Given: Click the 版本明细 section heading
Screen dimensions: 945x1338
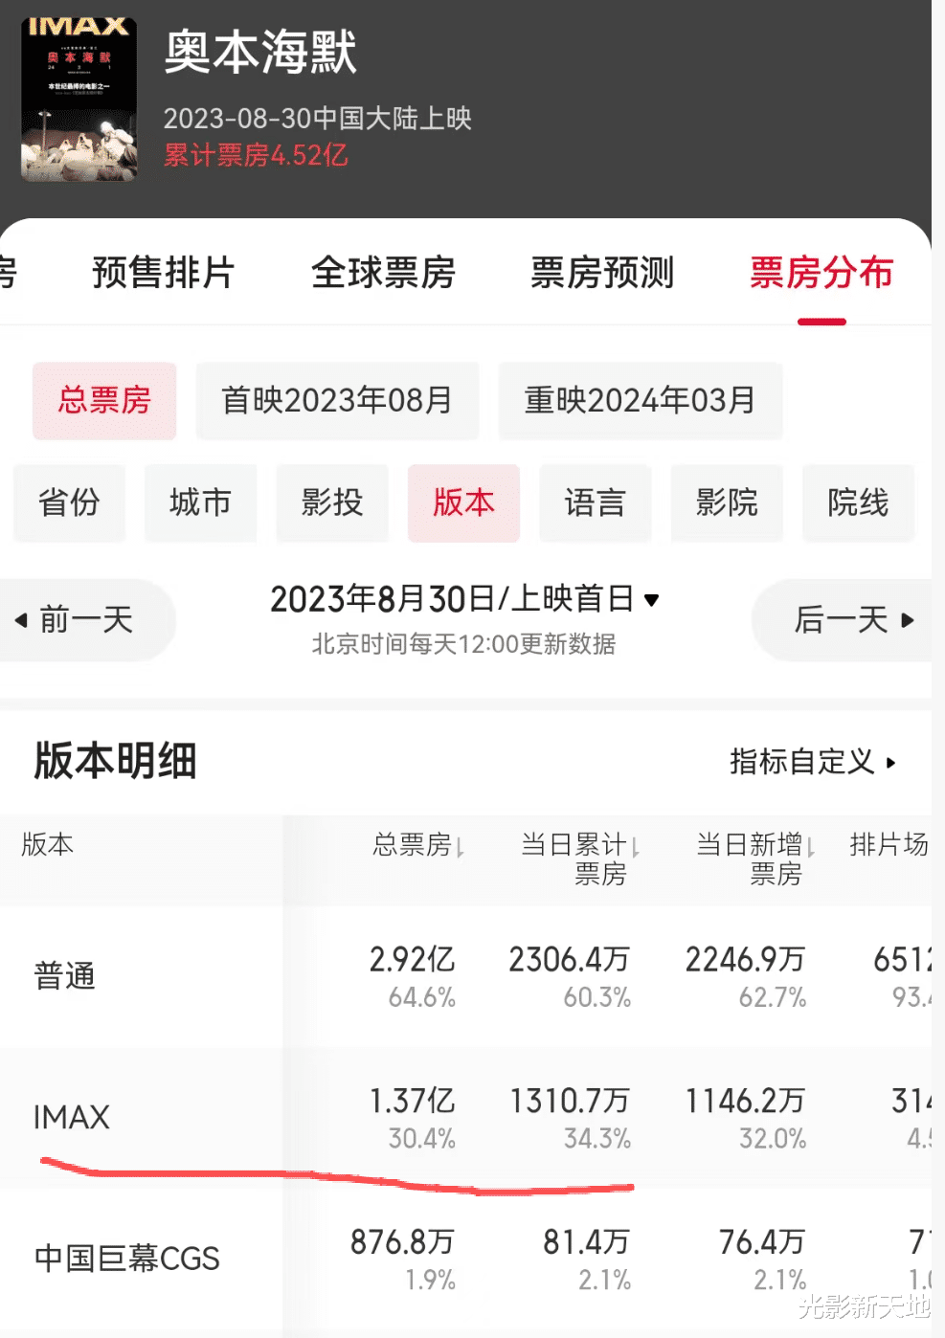Looking at the screenshot, I should coord(115,762).
